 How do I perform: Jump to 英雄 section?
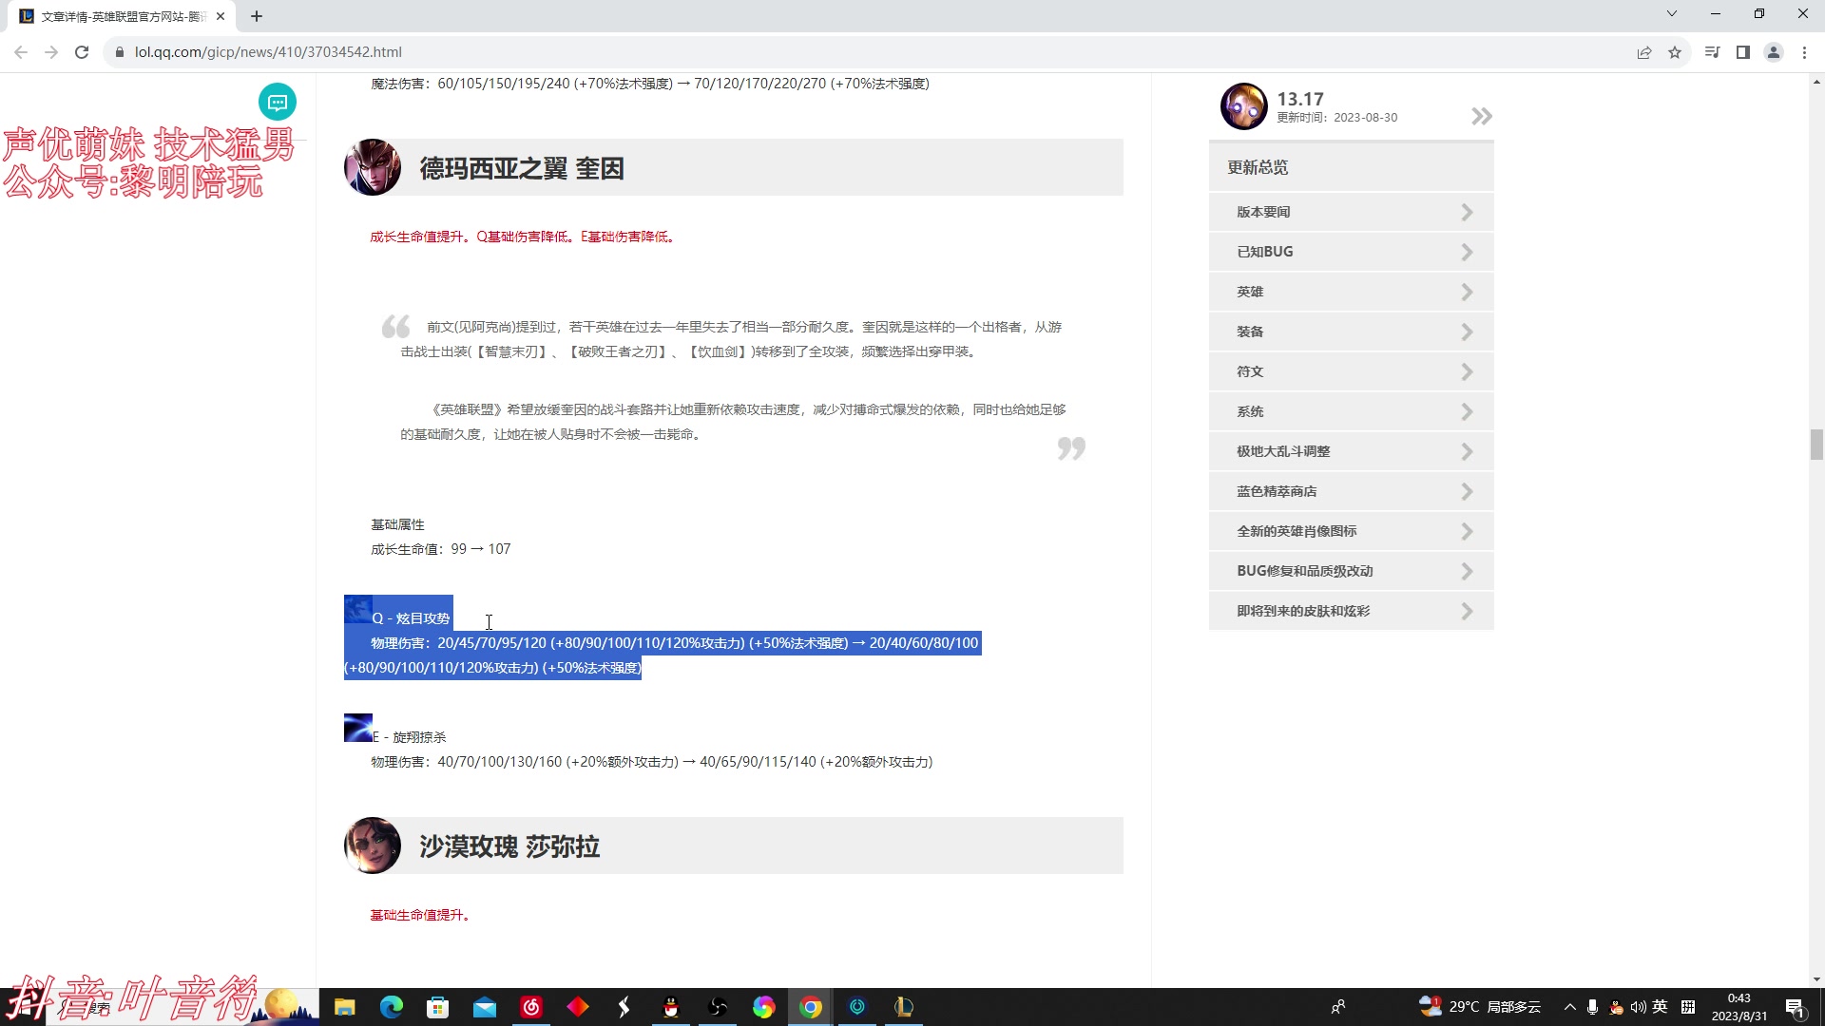tap(1351, 292)
